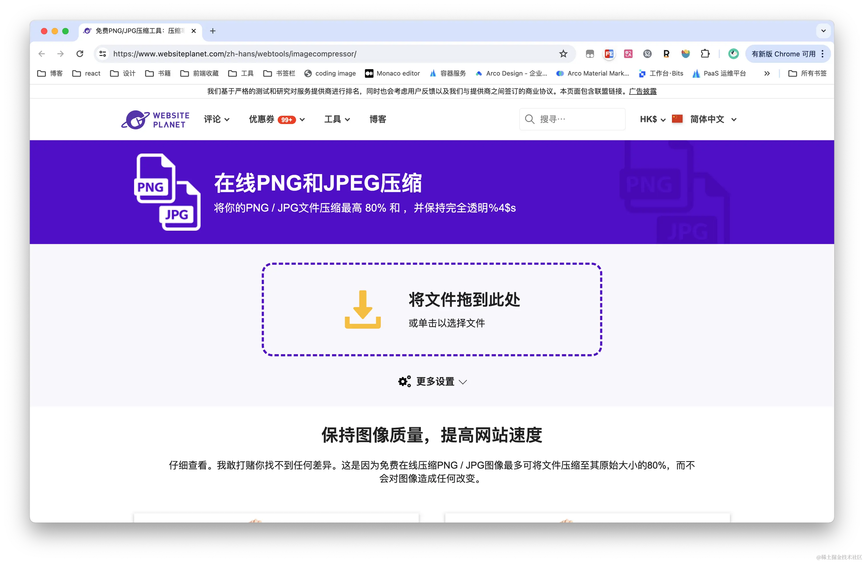Click the gear icon beside 更多设置
The image size is (864, 562).
(x=404, y=381)
